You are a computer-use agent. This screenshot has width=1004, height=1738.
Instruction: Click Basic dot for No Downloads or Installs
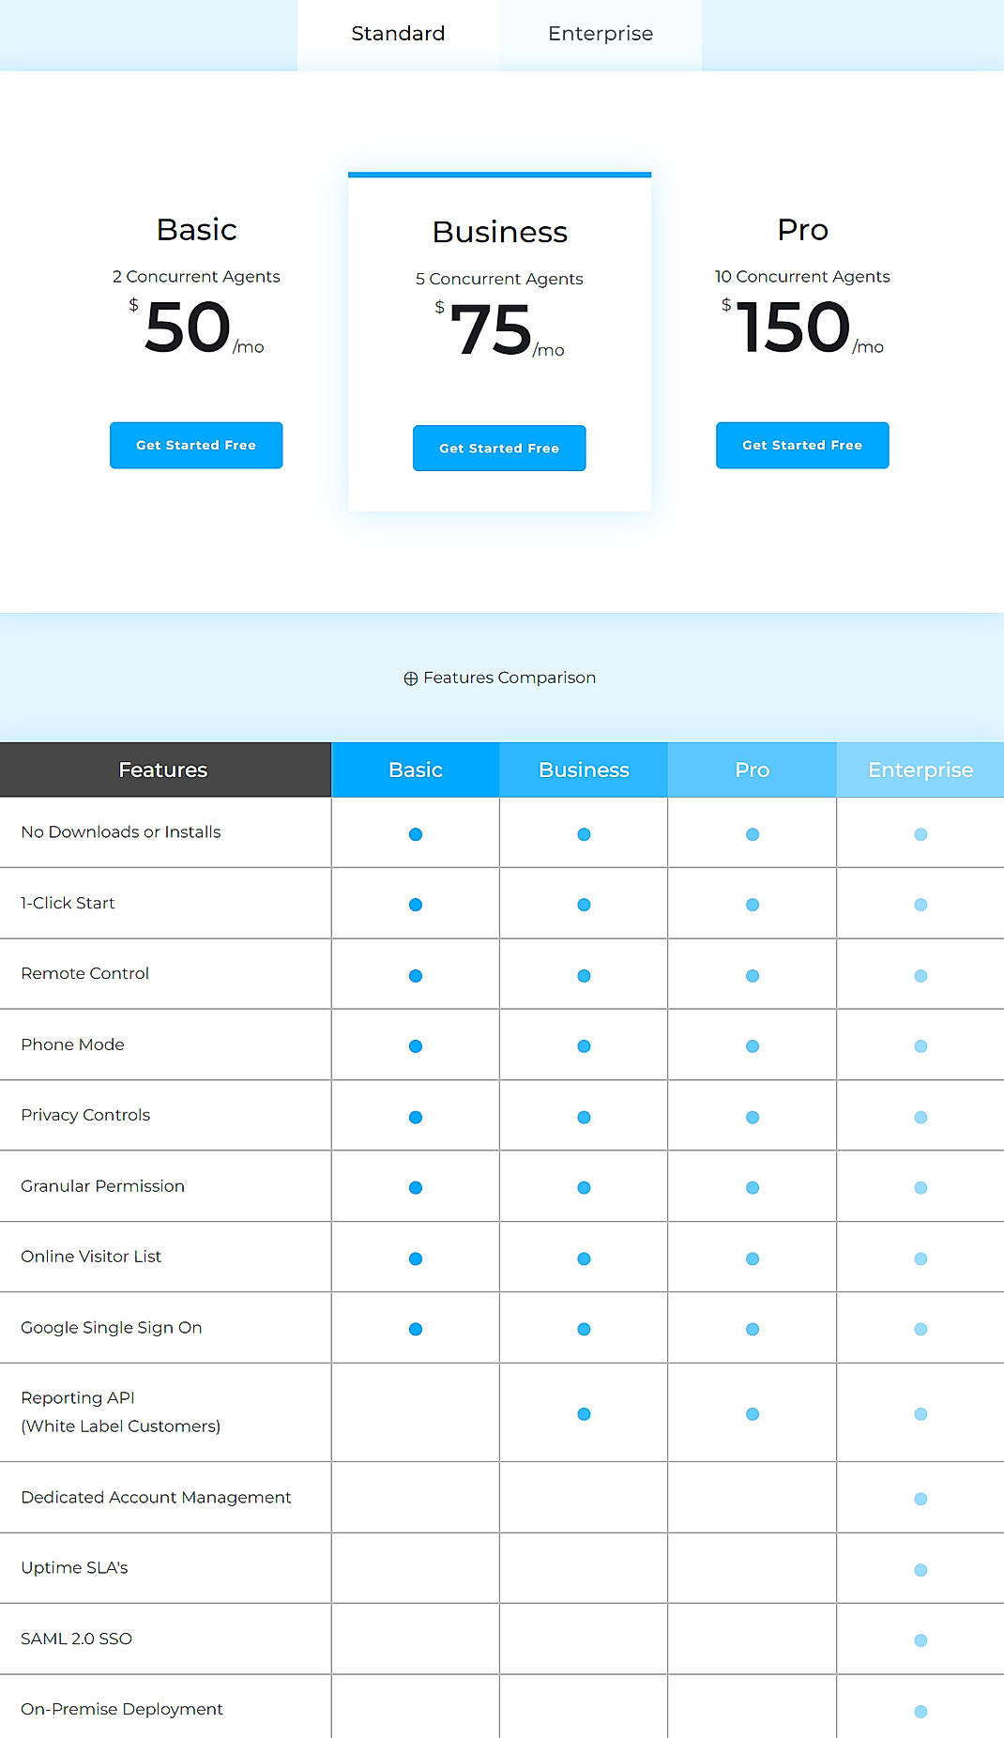(x=416, y=834)
